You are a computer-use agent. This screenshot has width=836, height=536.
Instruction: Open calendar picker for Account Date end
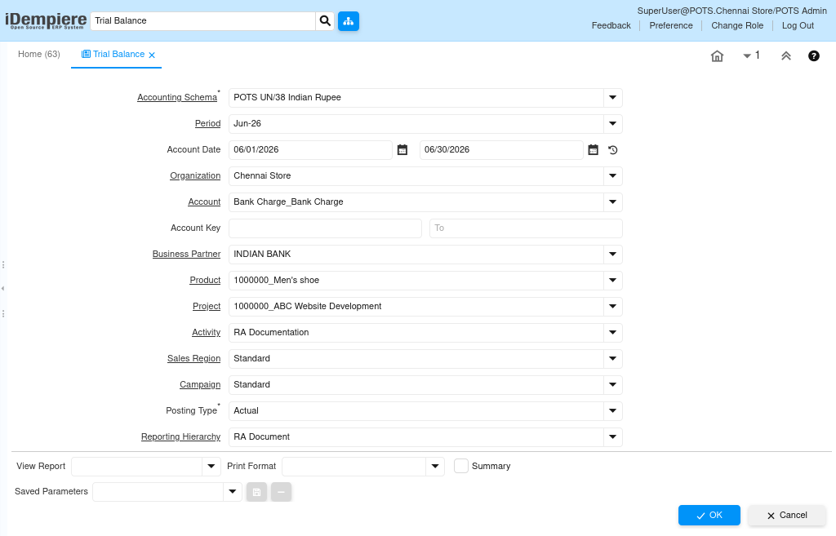click(x=593, y=150)
